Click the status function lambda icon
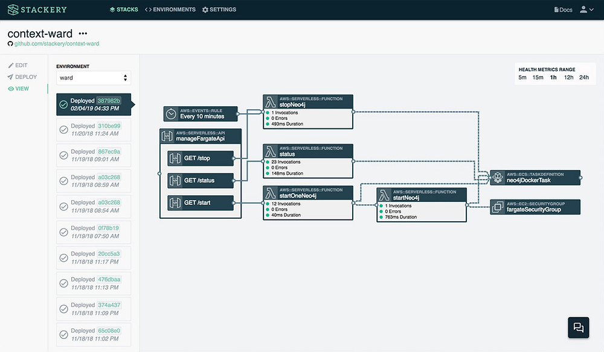Image resolution: width=604 pixels, height=352 pixels. 271,151
